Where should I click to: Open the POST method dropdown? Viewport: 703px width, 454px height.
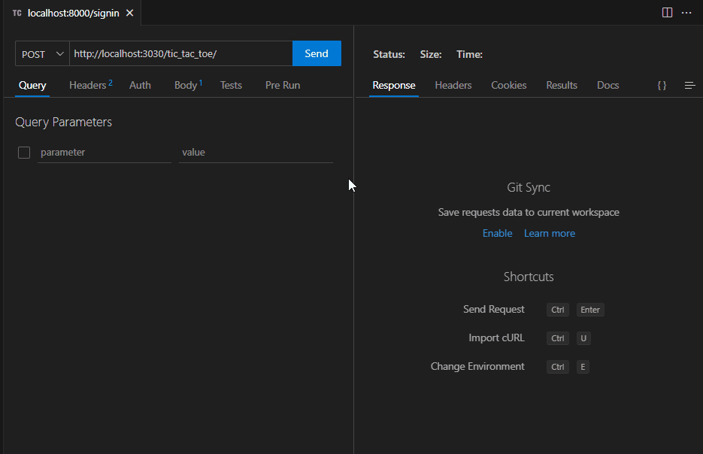coord(42,54)
